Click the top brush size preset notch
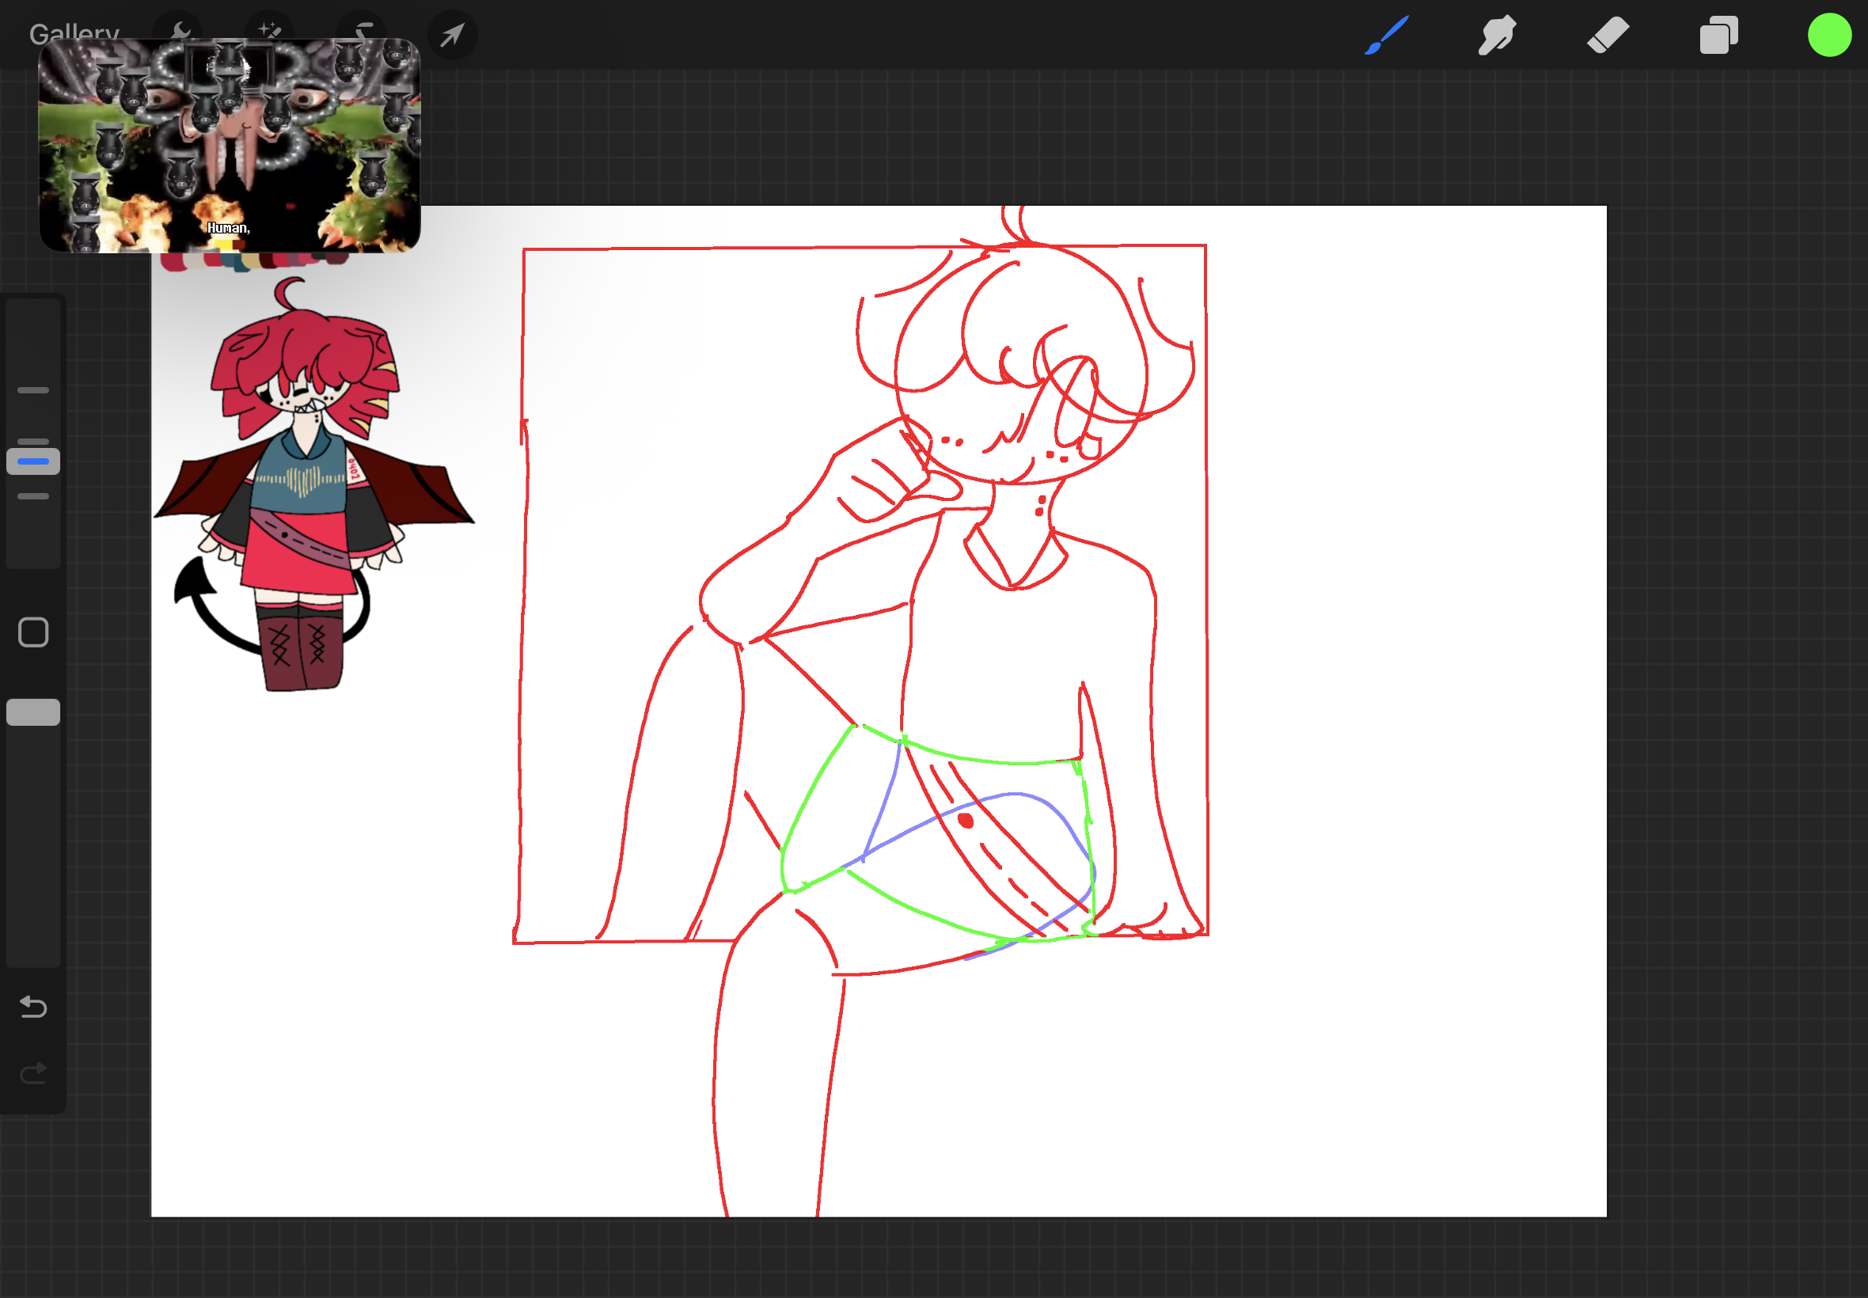Viewport: 1868px width, 1298px height. pyautogui.click(x=33, y=390)
